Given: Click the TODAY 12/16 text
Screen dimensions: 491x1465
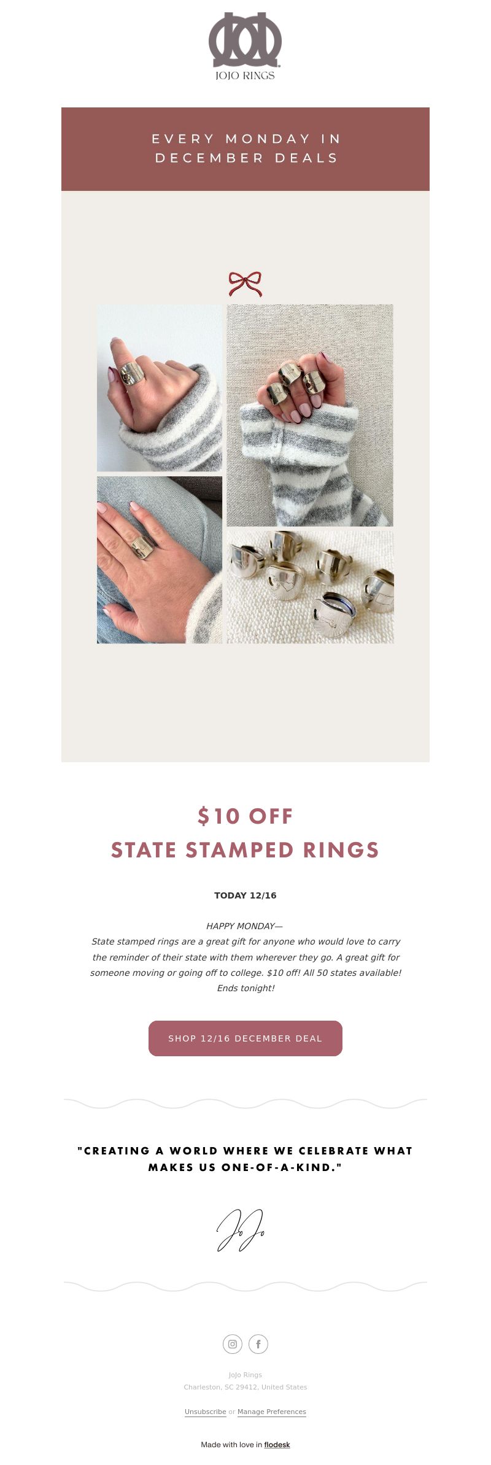Looking at the screenshot, I should (x=245, y=895).
